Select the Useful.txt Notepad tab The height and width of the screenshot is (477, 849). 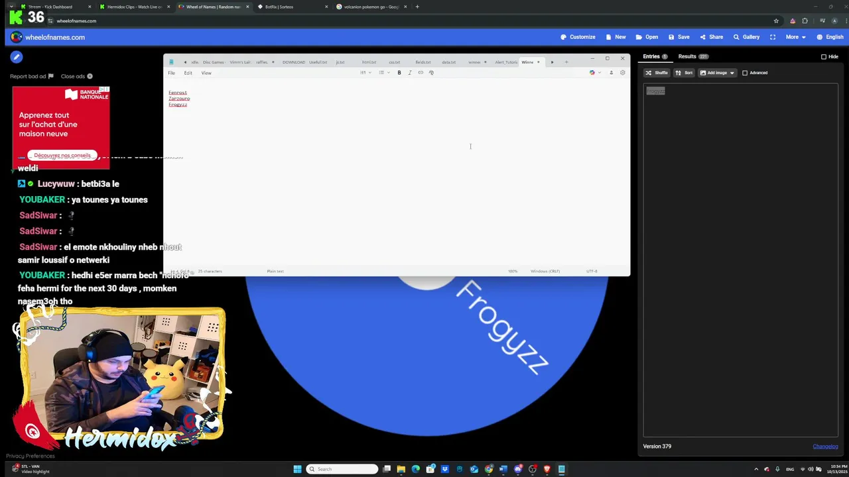[318, 62]
